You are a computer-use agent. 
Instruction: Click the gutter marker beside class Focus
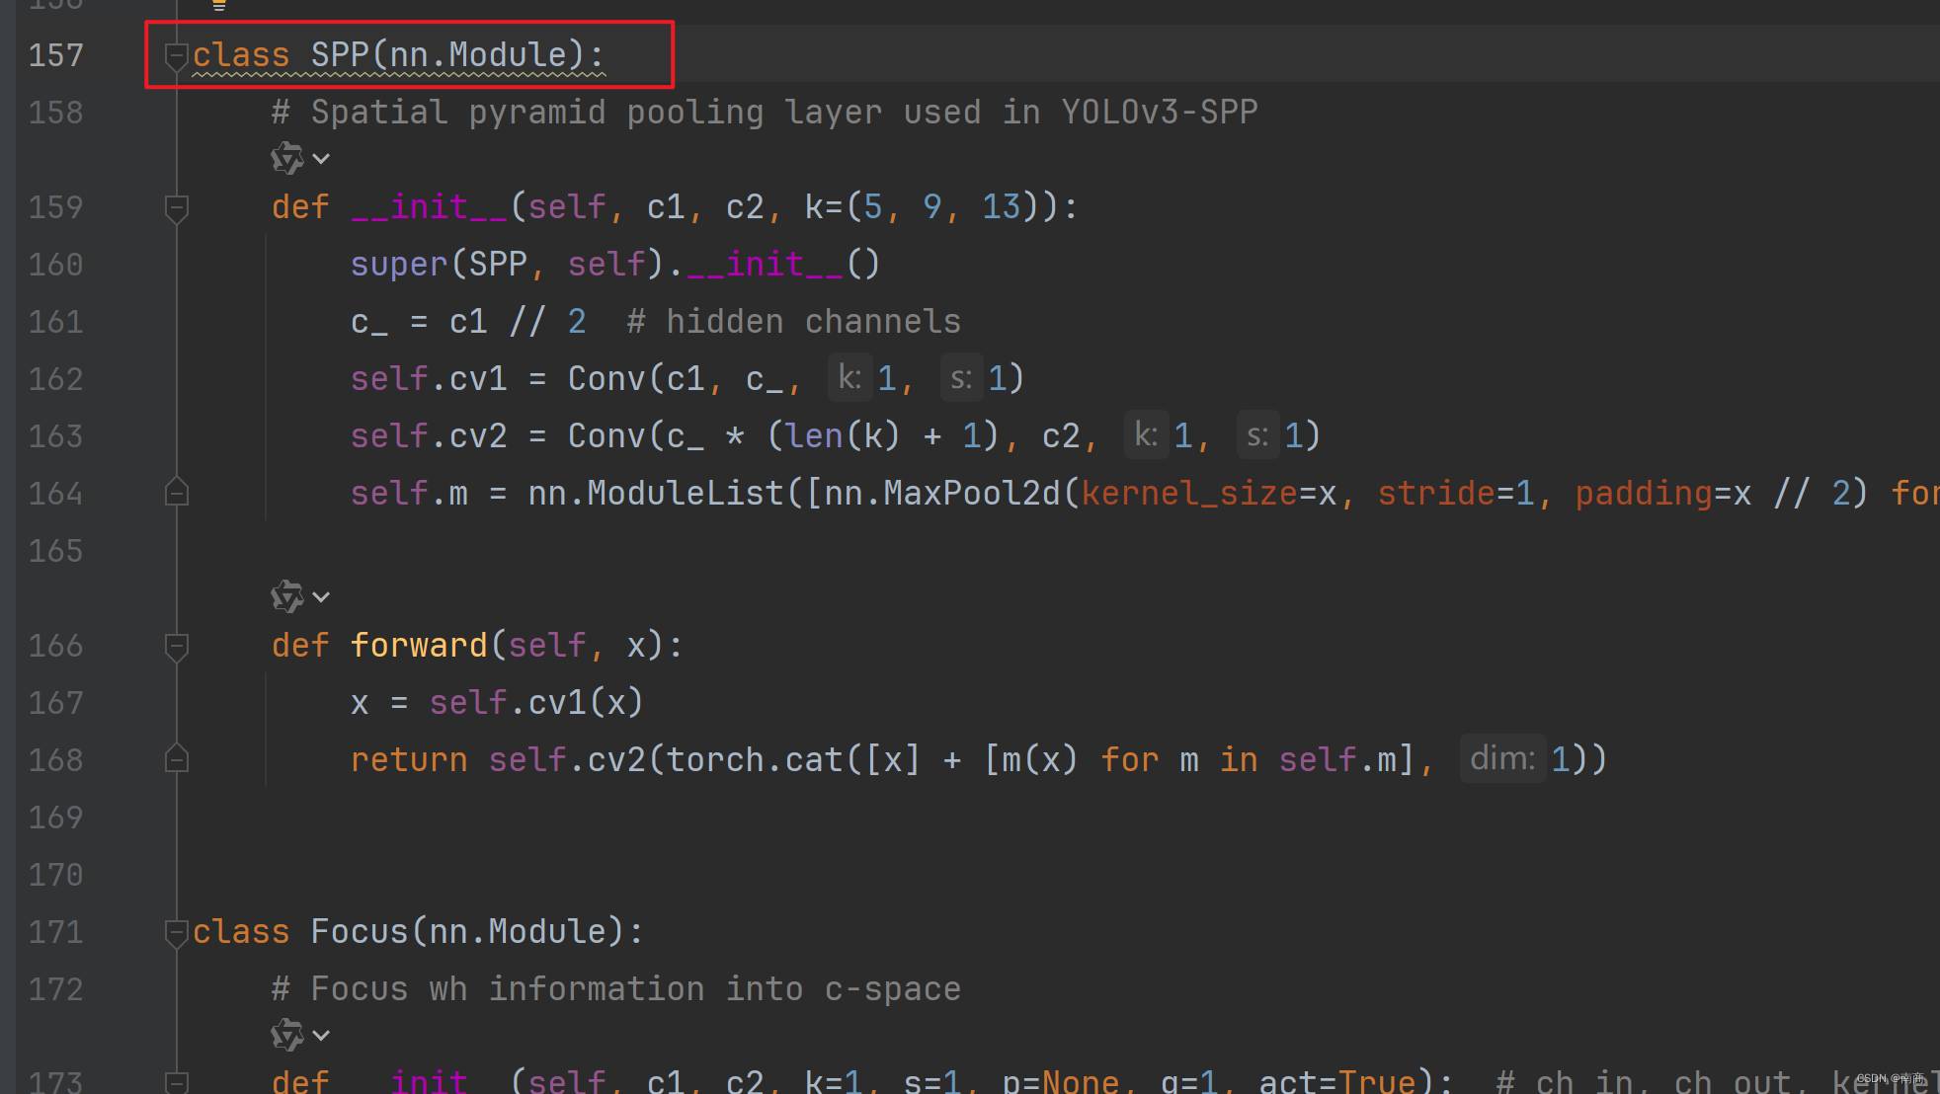point(177,932)
